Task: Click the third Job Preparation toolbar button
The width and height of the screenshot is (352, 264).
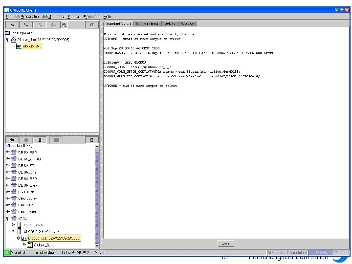Action: (x=40, y=25)
